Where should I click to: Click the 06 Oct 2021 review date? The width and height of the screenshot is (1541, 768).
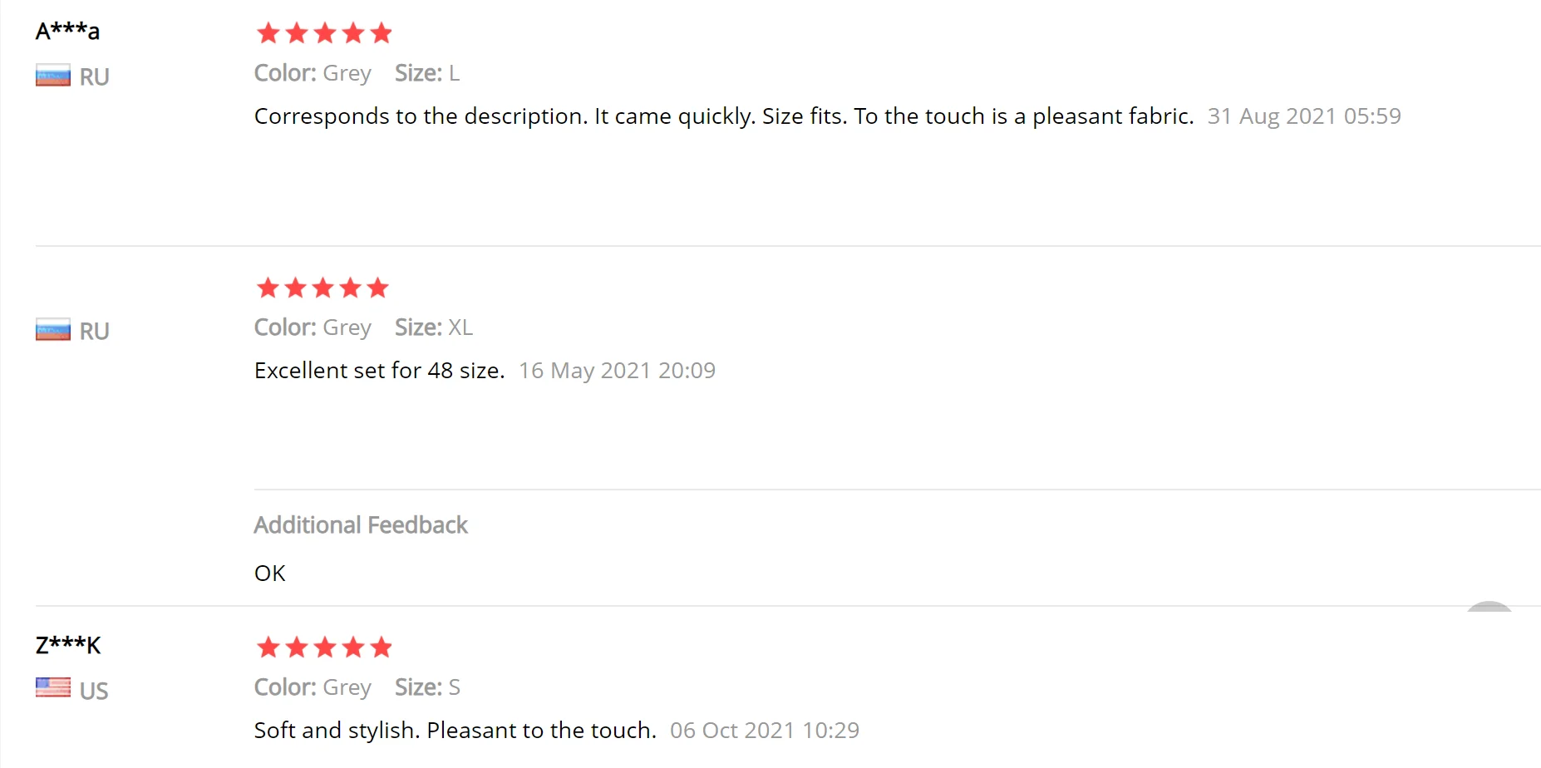[764, 731]
